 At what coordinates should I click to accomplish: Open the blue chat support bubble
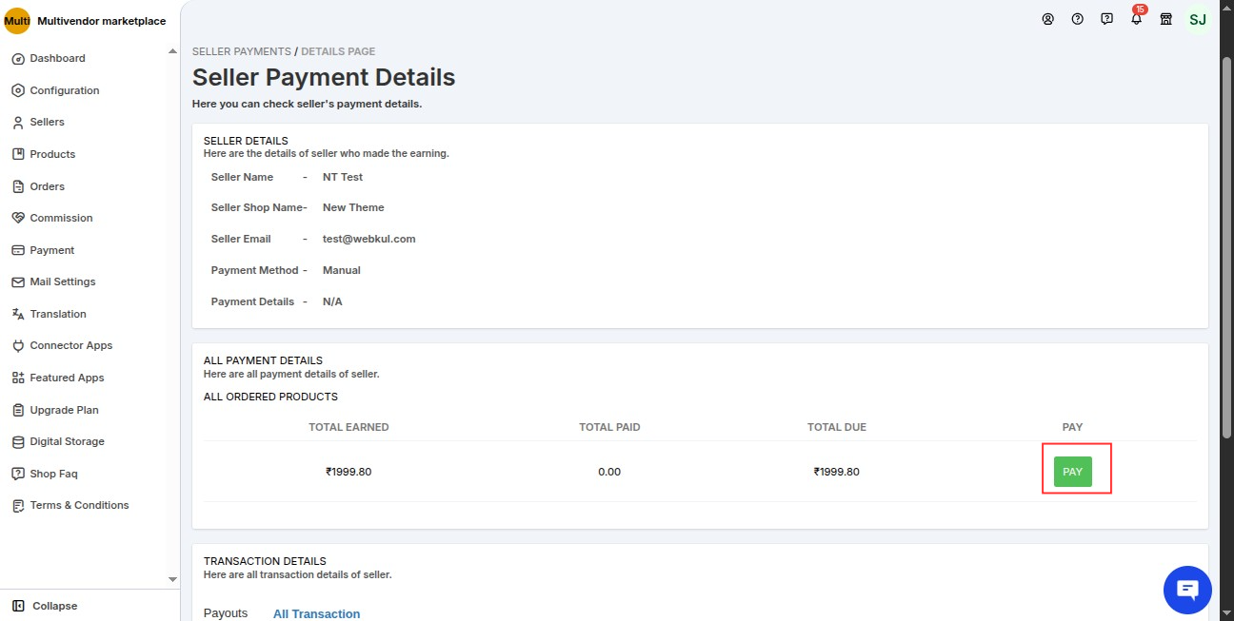pyautogui.click(x=1187, y=590)
